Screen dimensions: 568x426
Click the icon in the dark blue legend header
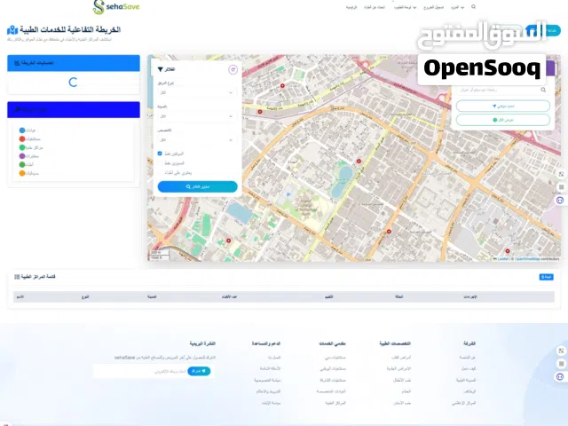tap(17, 109)
